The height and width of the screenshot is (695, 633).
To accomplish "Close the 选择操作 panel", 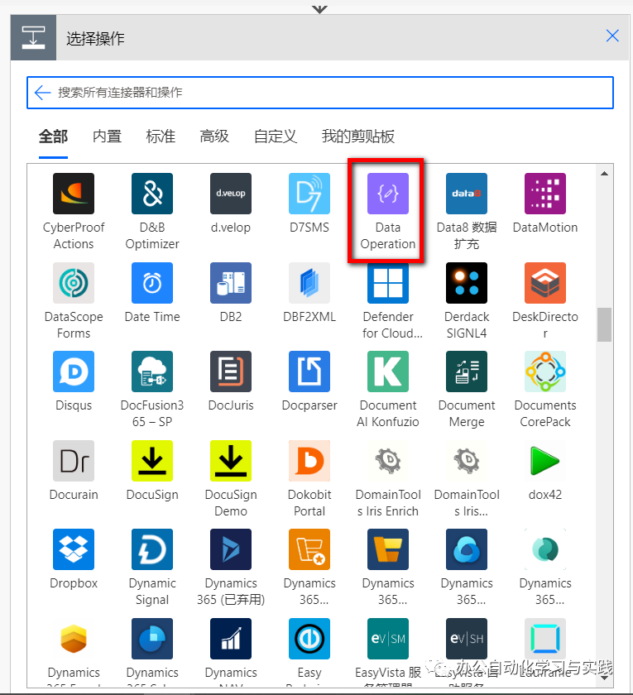I will click(x=612, y=36).
